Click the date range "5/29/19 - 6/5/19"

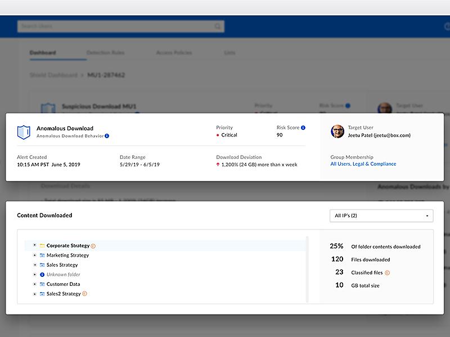(x=139, y=165)
